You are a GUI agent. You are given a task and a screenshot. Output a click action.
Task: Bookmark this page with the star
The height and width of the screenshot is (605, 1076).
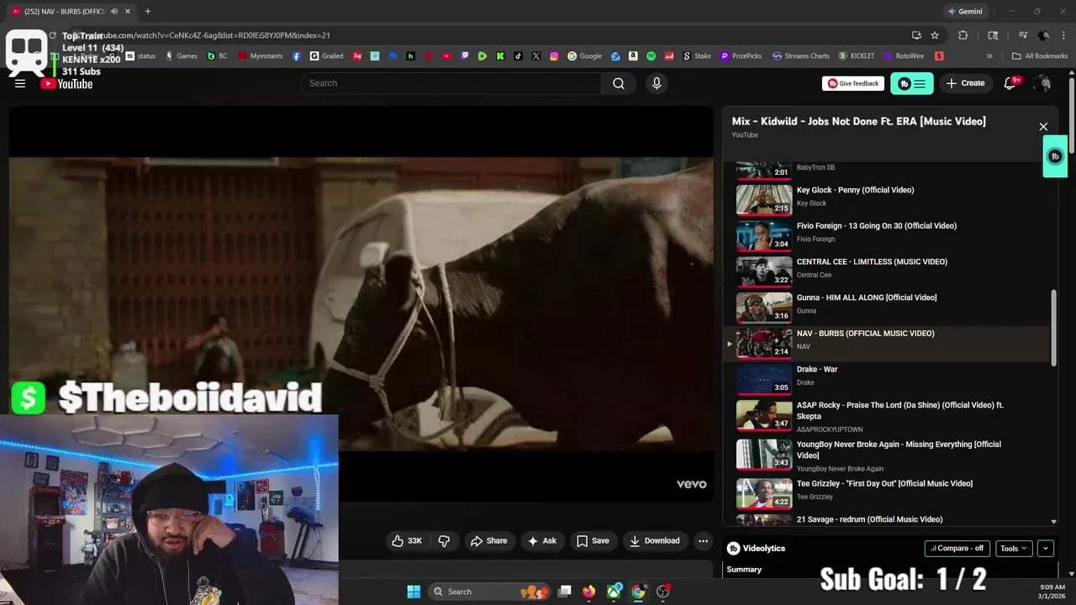(935, 35)
